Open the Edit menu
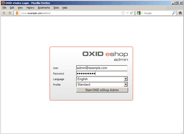The height and width of the screenshot is (134, 184). tap(12, 8)
